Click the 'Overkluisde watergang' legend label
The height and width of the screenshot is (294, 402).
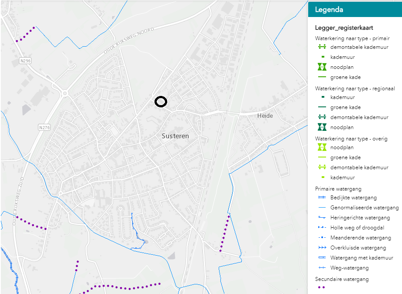tap(358, 248)
